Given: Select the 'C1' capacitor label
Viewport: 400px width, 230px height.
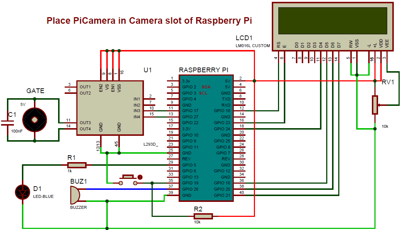Looking at the screenshot, I should pos(12,115).
